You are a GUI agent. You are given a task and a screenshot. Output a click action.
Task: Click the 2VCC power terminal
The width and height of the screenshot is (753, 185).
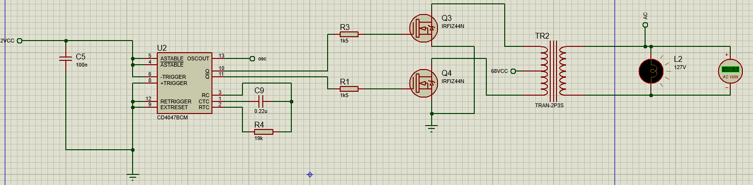click(x=19, y=41)
